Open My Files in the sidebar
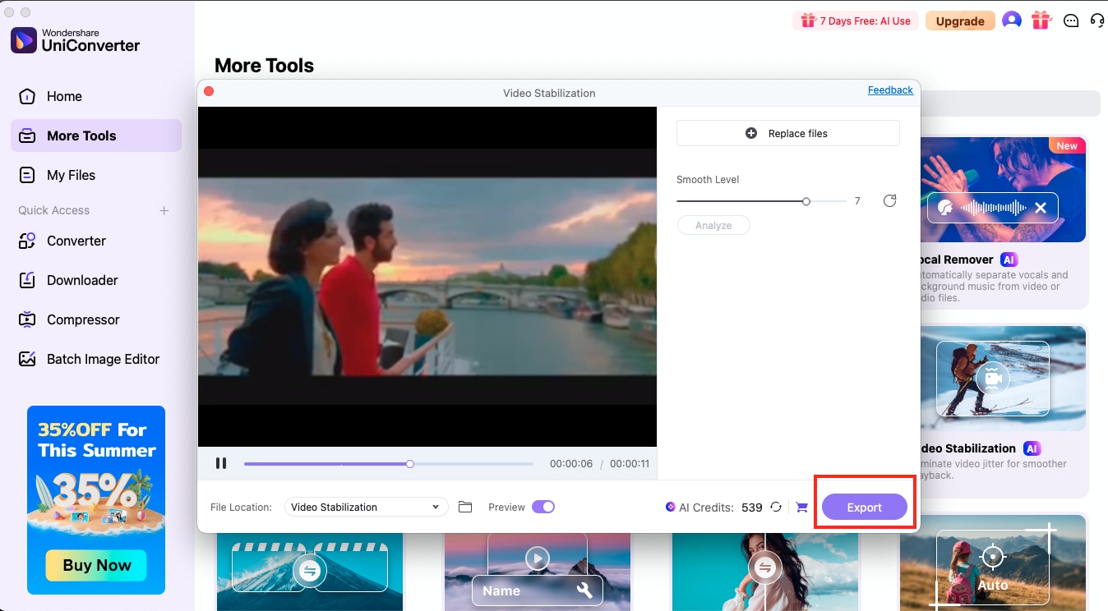 pos(96,175)
